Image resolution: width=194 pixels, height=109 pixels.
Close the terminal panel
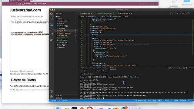(x=192, y=68)
